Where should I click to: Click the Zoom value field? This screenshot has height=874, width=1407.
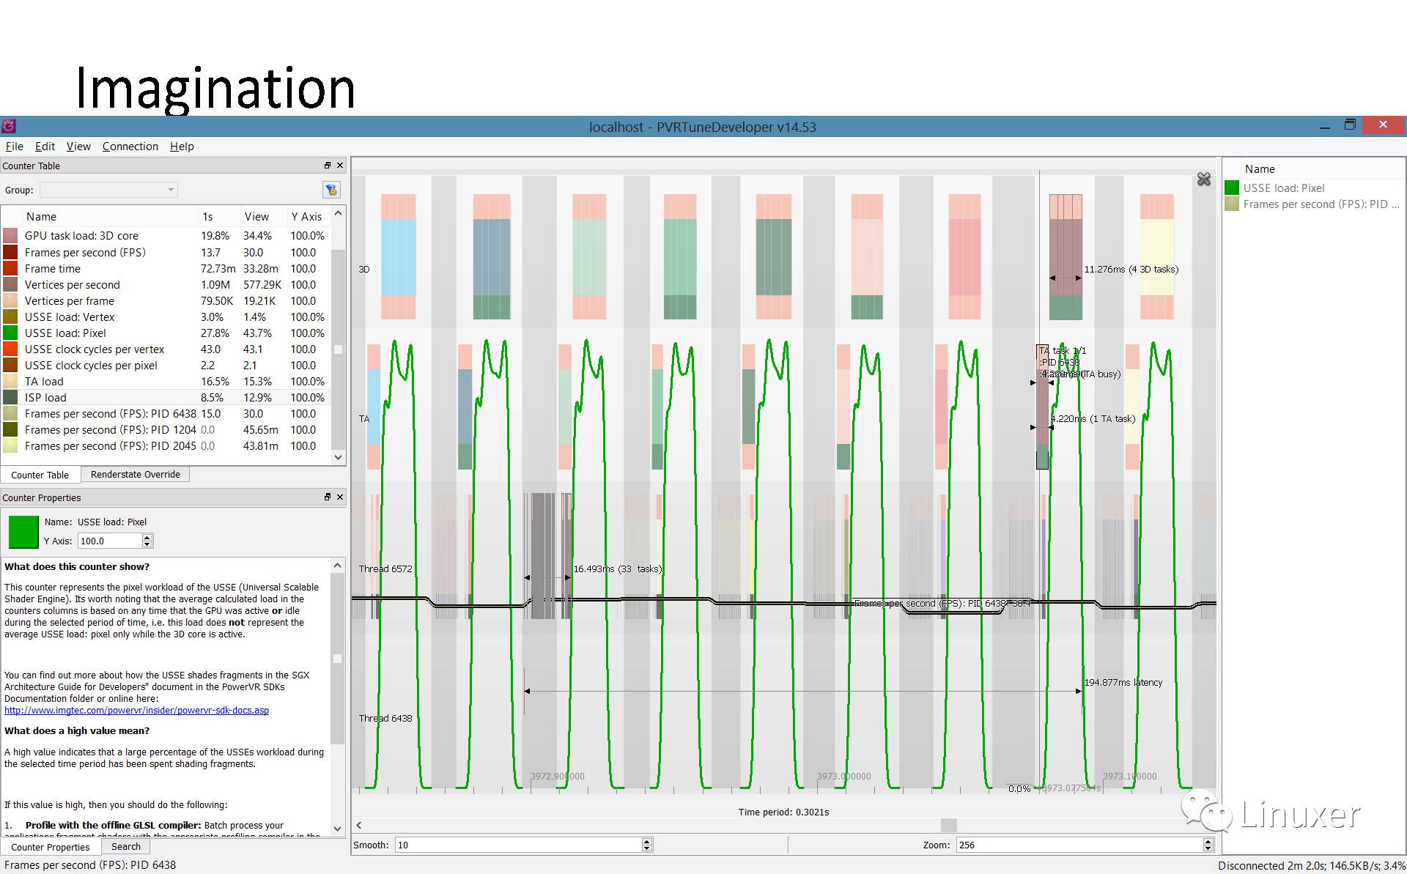tap(1079, 845)
